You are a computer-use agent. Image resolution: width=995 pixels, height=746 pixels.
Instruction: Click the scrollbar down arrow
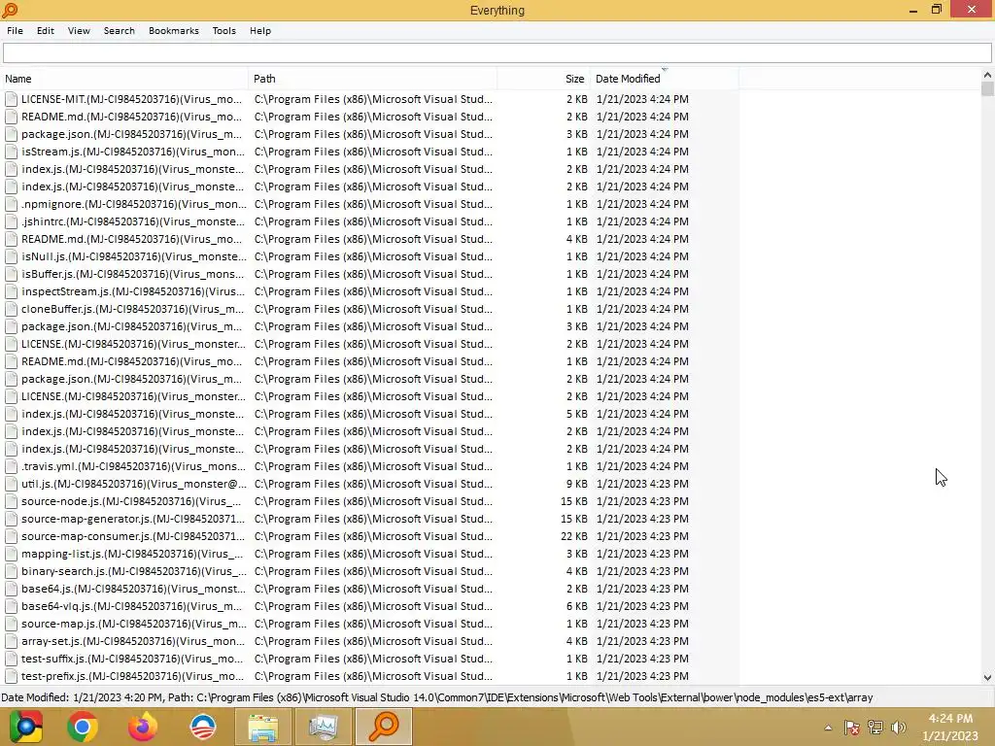pos(987,677)
